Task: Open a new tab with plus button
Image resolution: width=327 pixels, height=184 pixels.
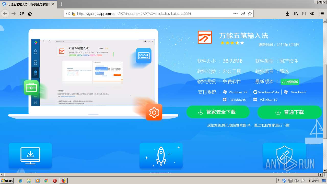Action: [x=62, y=4]
